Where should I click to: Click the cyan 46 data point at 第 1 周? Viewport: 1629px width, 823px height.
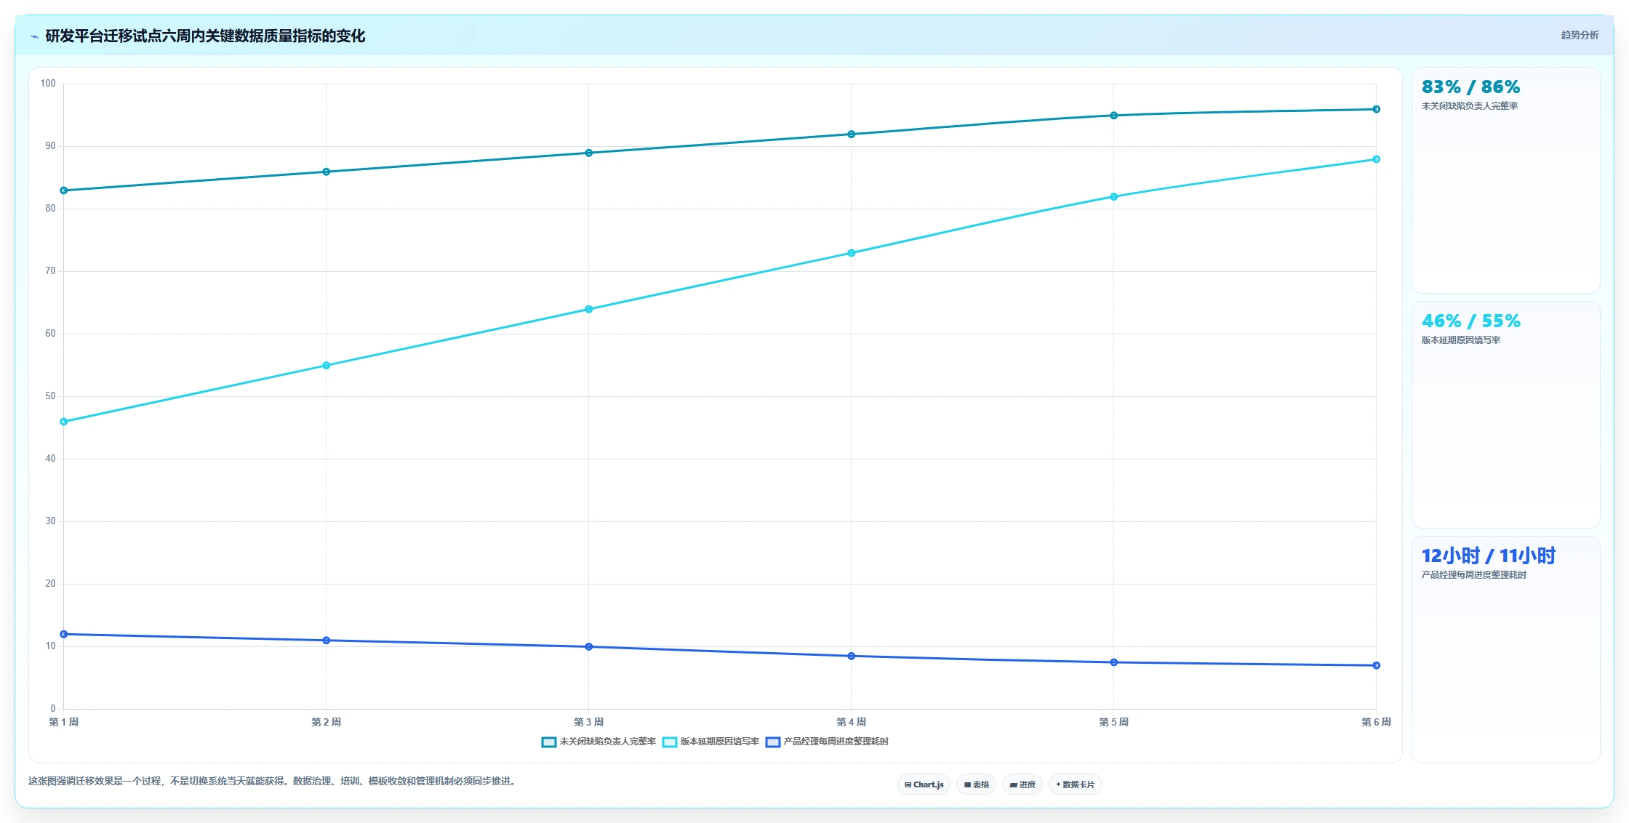click(x=64, y=422)
